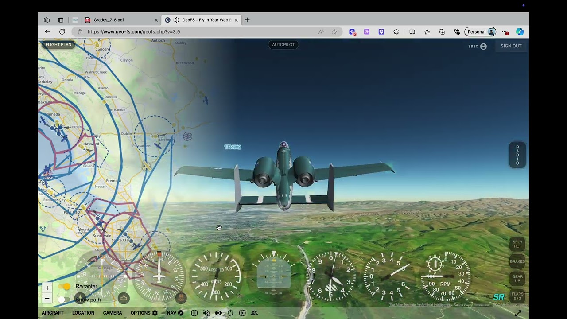This screenshot has height=319, width=567.
Task: Open the AIRCRAFT menu
Action: [53, 313]
